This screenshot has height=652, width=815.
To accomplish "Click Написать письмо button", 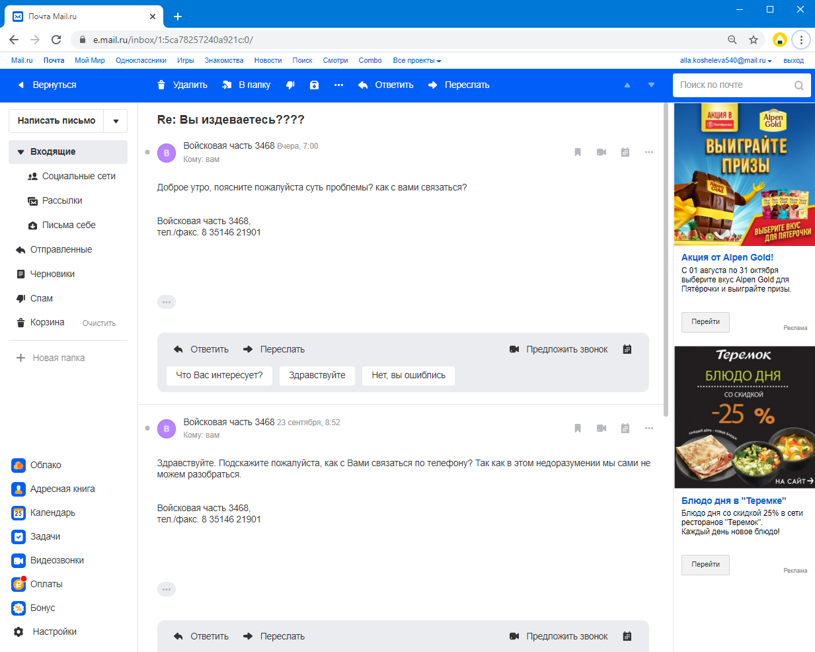I will coord(56,121).
